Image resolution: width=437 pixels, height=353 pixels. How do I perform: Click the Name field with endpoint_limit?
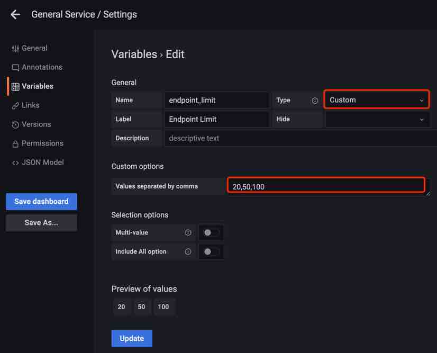click(217, 100)
